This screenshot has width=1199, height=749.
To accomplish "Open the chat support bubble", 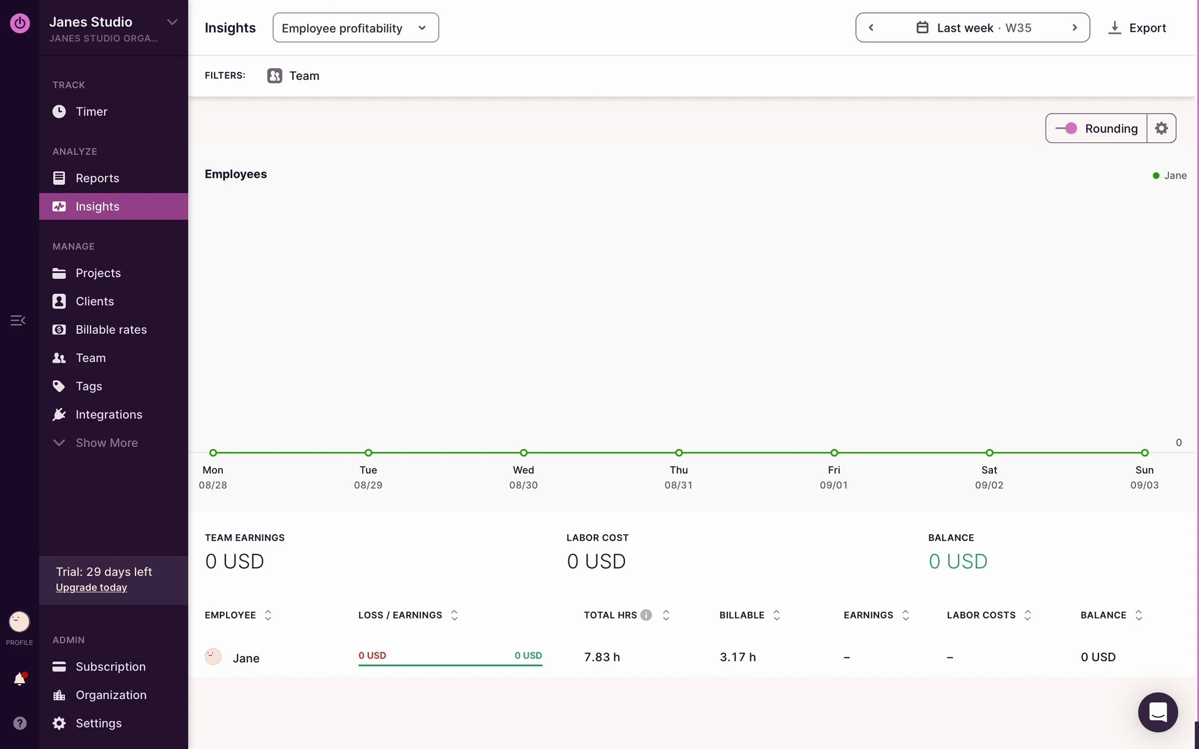I will pyautogui.click(x=1157, y=712).
